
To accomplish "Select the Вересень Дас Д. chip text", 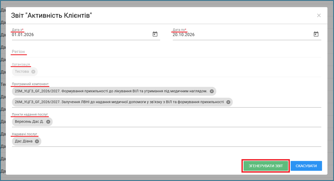I will coord(29,122).
